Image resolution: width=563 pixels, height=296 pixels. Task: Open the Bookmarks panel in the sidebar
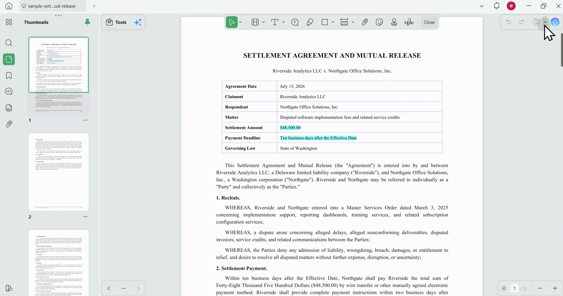pos(9,75)
